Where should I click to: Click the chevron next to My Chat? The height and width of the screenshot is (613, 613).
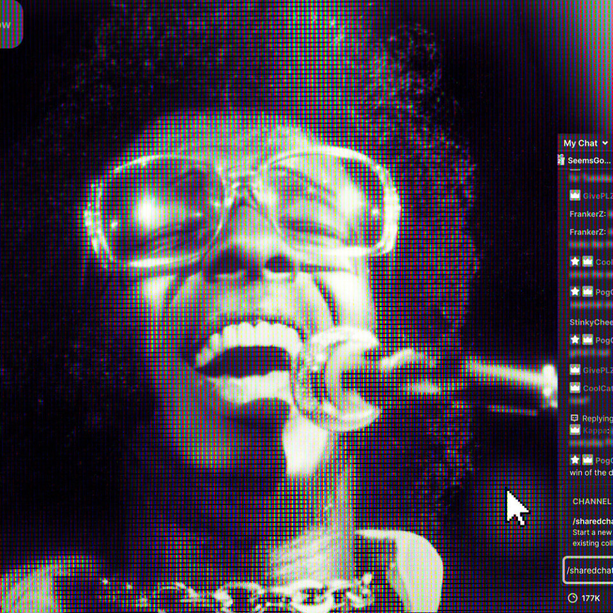pyautogui.click(x=605, y=143)
